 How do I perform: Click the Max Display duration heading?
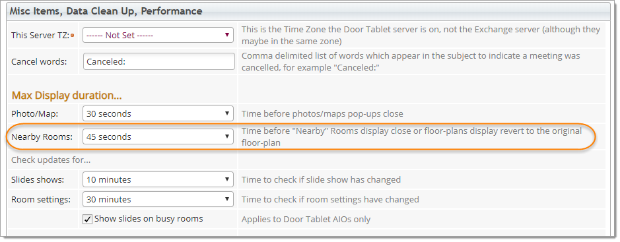(x=67, y=95)
